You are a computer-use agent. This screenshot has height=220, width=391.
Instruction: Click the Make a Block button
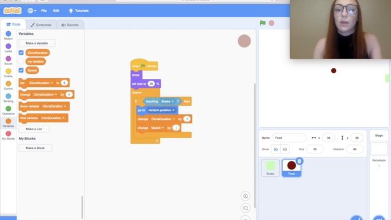pyautogui.click(x=35, y=148)
